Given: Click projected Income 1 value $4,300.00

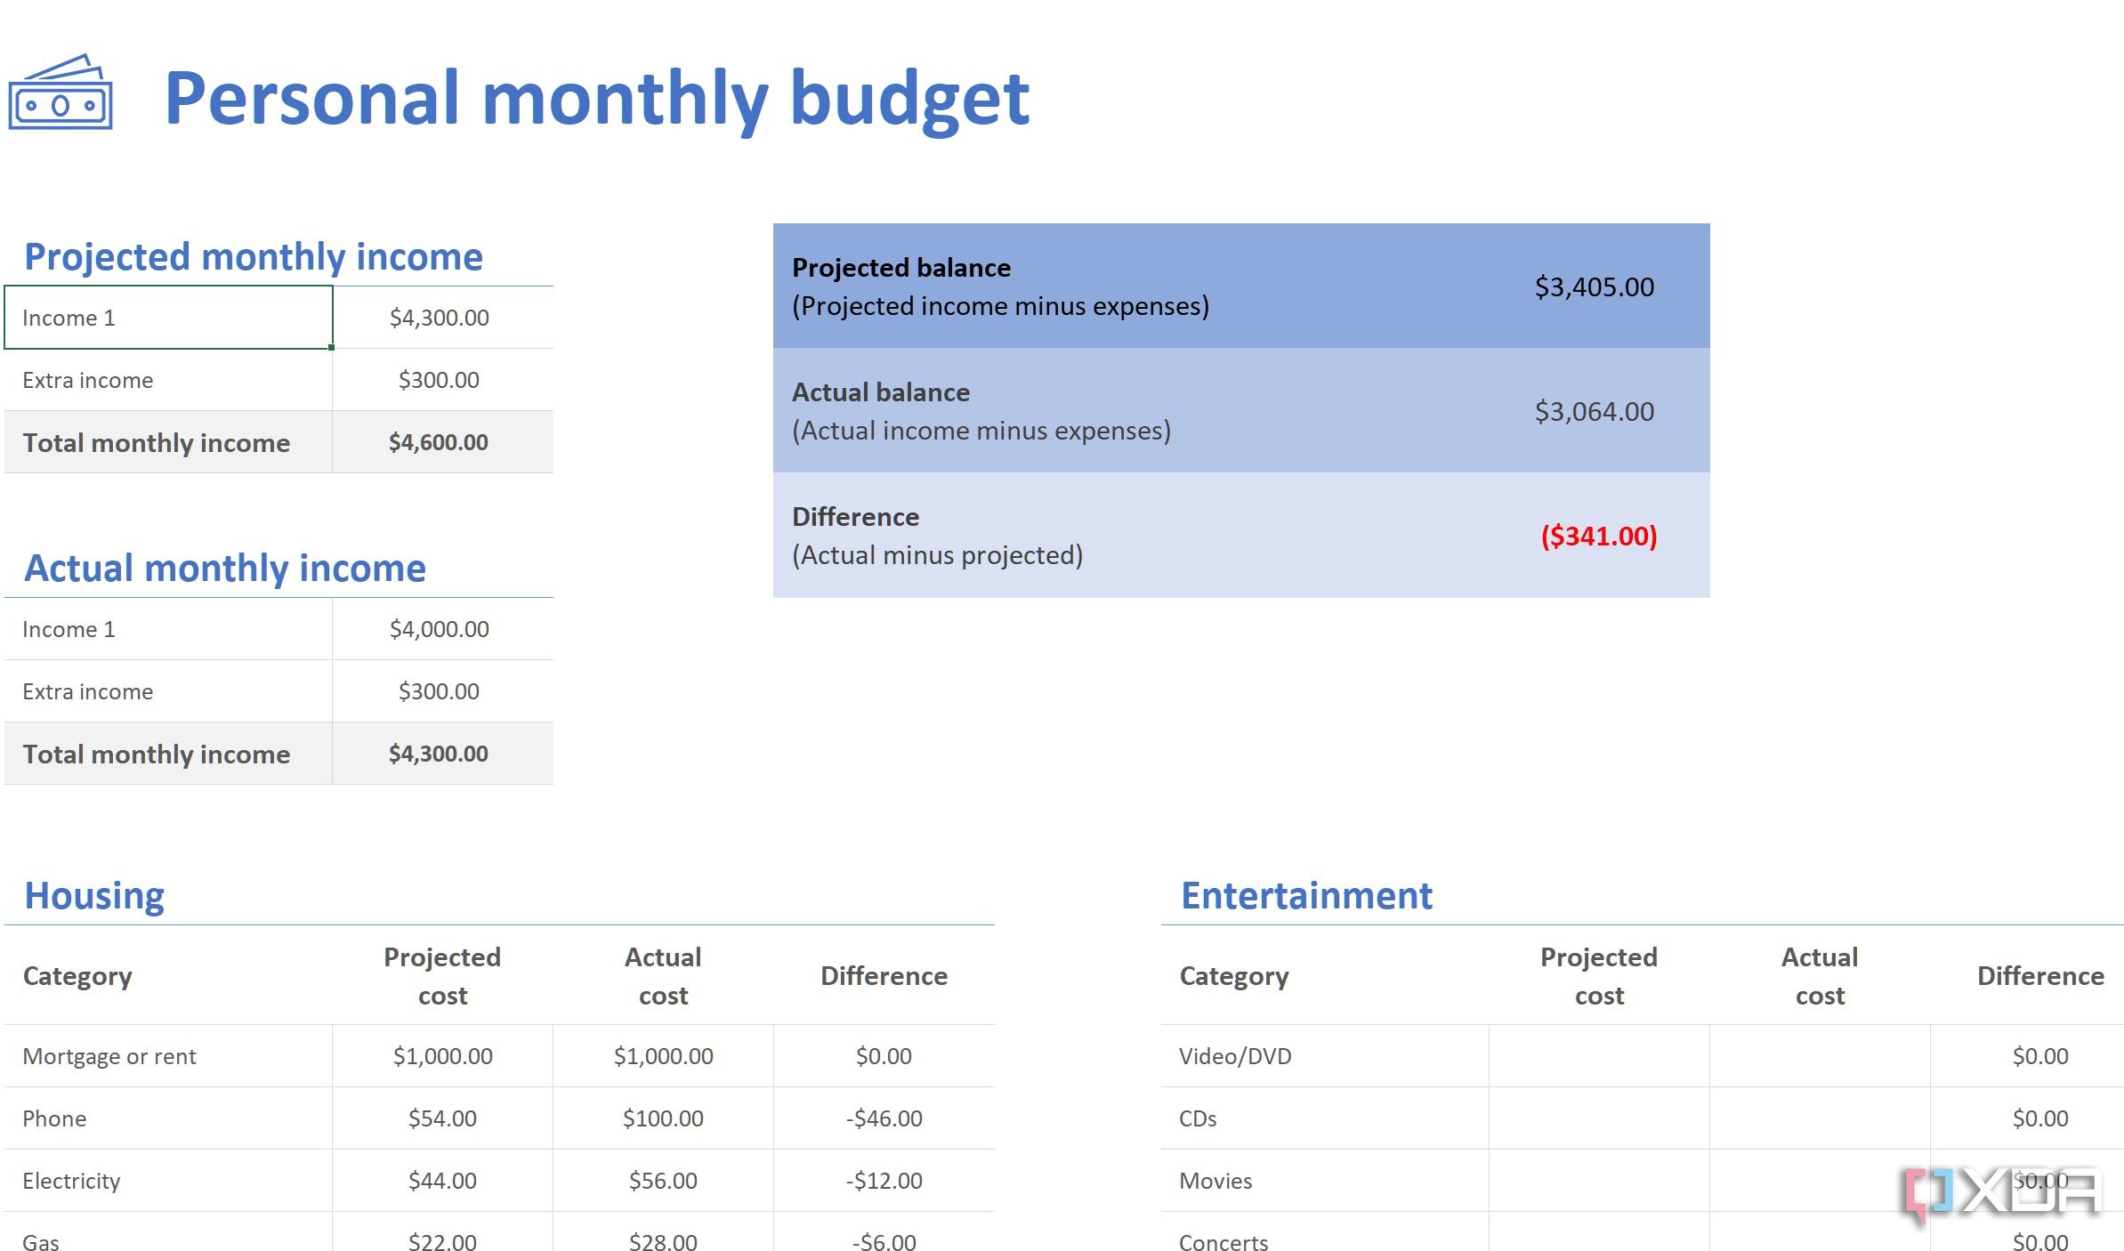Looking at the screenshot, I should click(440, 318).
